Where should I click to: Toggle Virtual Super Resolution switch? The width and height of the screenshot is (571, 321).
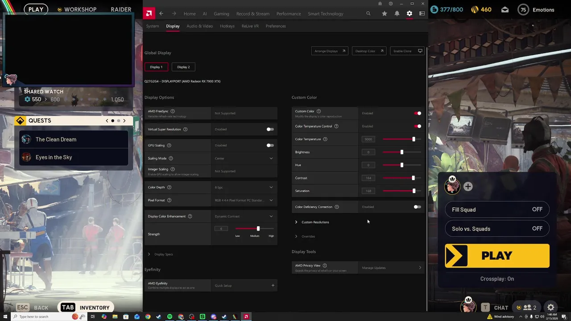(x=270, y=129)
